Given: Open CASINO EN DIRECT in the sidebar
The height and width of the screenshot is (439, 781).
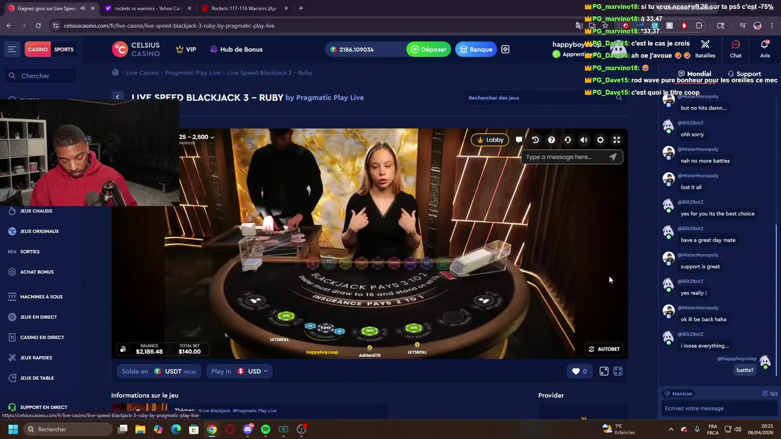Looking at the screenshot, I should click(41, 337).
